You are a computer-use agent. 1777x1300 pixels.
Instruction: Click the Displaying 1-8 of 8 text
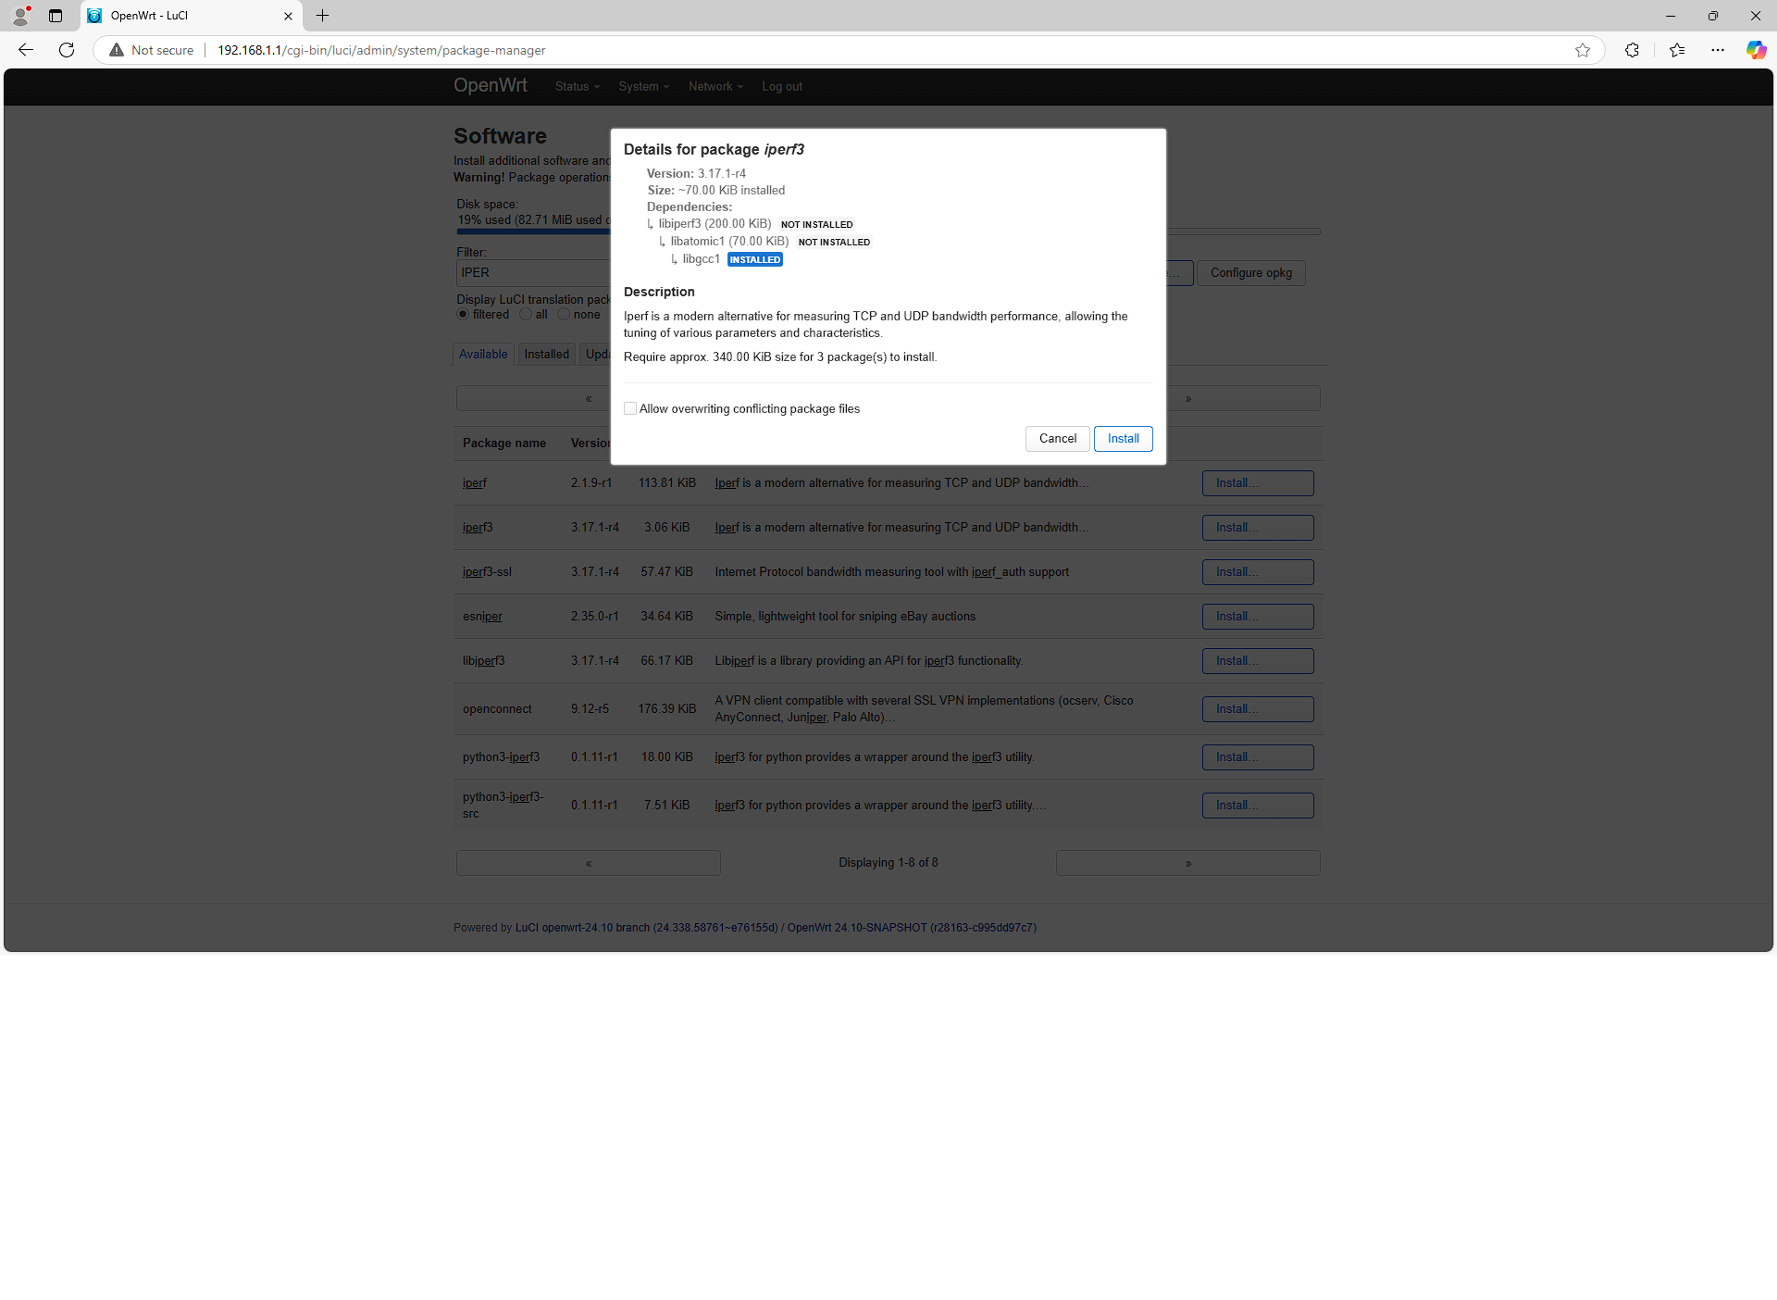point(888,863)
